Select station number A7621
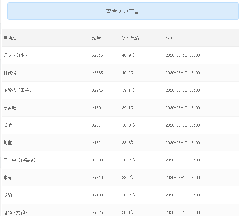239x216 pixels. coord(97,143)
